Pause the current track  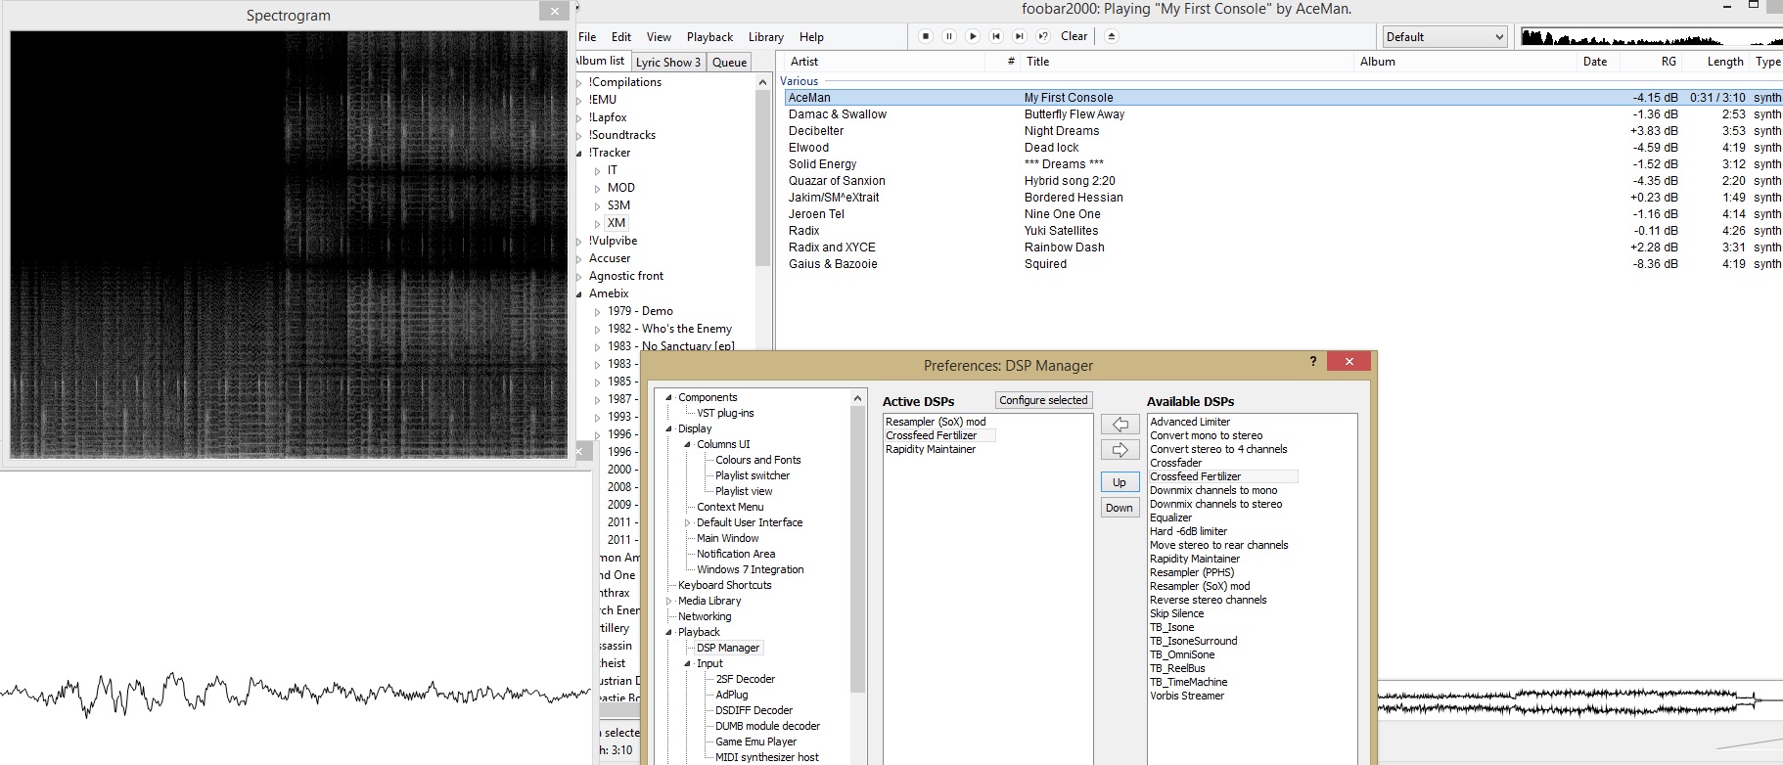(949, 36)
